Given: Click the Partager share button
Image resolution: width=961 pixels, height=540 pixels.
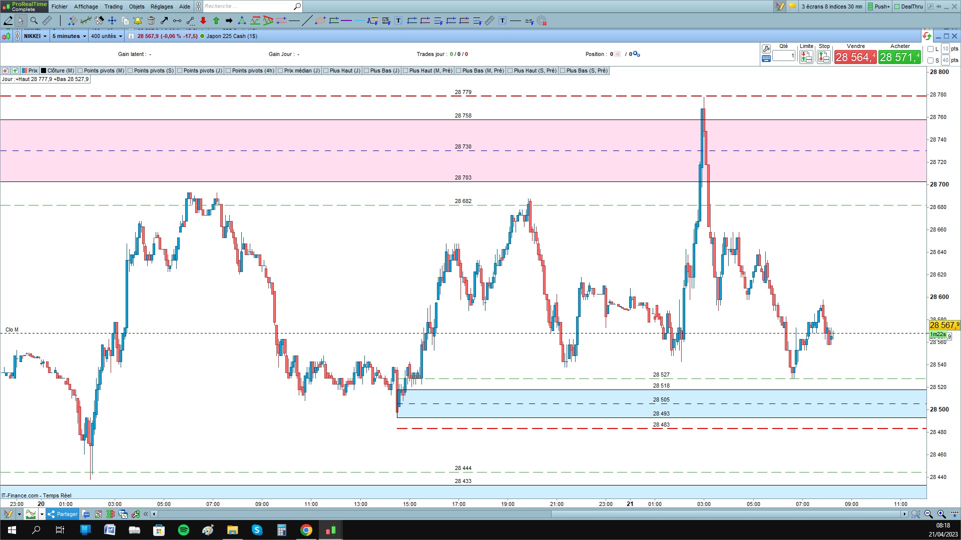Looking at the screenshot, I should 63,514.
